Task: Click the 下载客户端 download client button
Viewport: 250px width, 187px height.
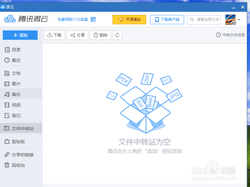Action: click(167, 19)
